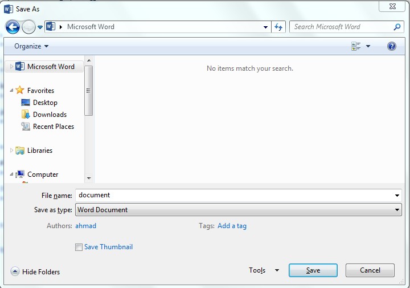Screen dimensions: 410x288
Task: Click the author name ahmad
Action: pos(86,226)
